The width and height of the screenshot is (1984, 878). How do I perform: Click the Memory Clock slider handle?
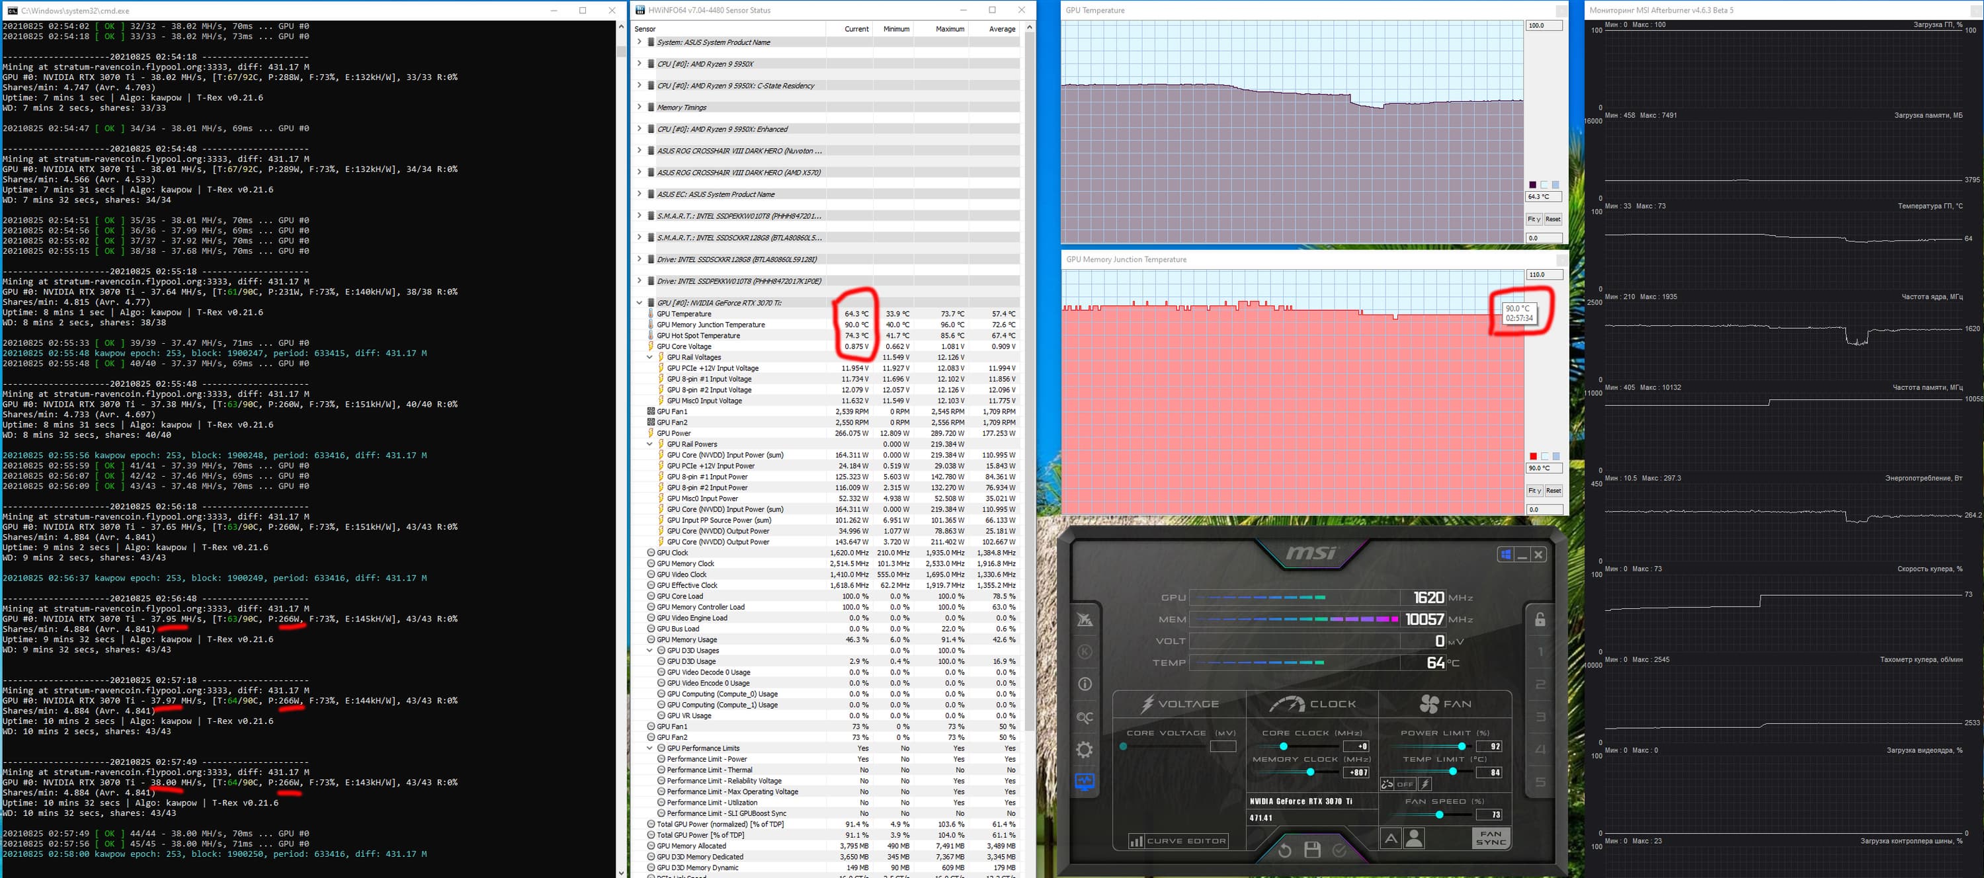tap(1311, 772)
